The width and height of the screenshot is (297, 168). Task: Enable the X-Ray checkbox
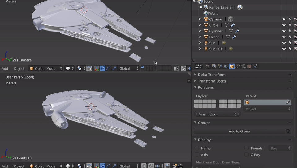[247, 155]
